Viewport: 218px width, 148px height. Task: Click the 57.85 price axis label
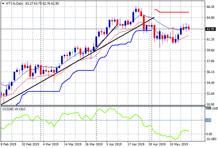pos(210,61)
